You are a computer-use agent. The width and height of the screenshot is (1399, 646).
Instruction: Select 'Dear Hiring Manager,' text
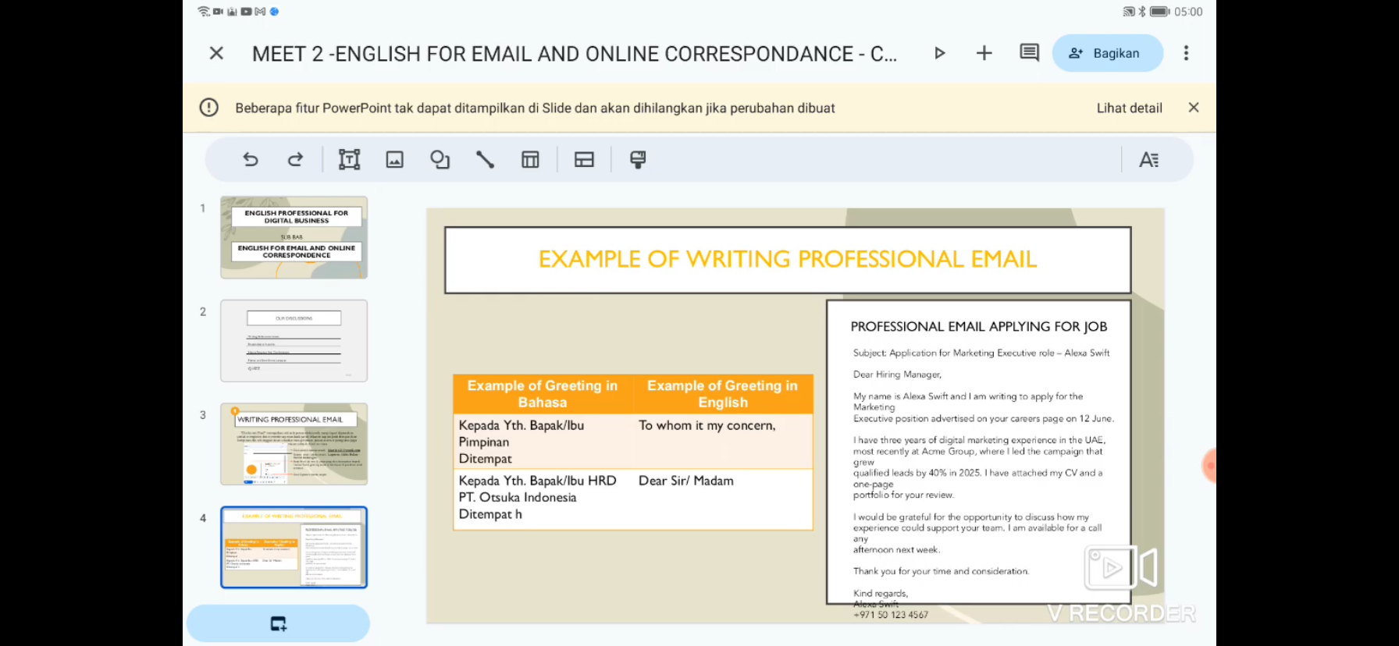pyautogui.click(x=897, y=374)
